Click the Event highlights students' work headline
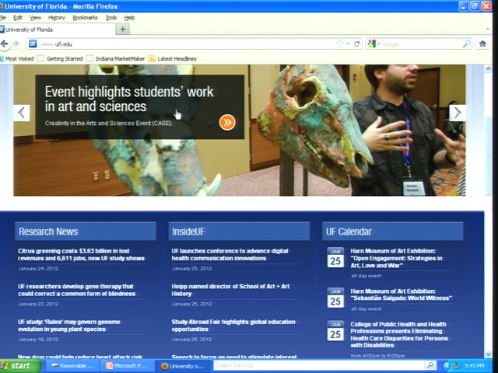The width and height of the screenshot is (498, 373). [129, 99]
